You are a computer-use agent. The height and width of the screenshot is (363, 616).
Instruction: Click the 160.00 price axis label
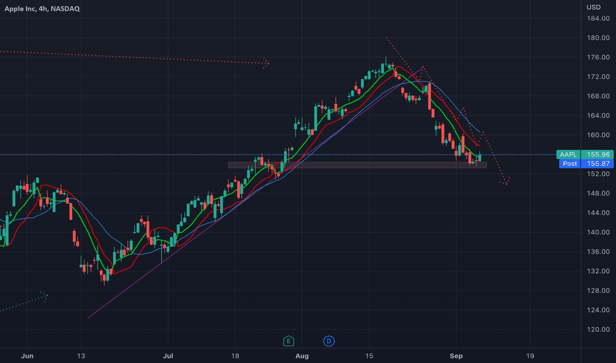598,135
